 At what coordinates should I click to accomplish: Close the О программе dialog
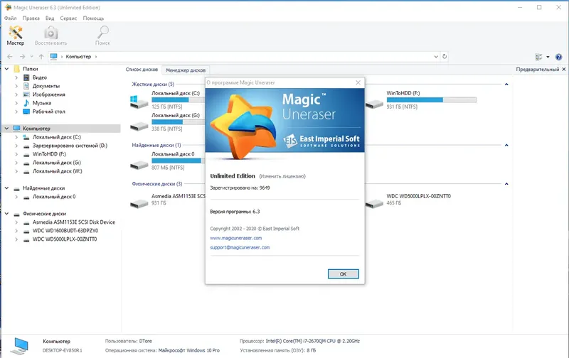[358, 82]
